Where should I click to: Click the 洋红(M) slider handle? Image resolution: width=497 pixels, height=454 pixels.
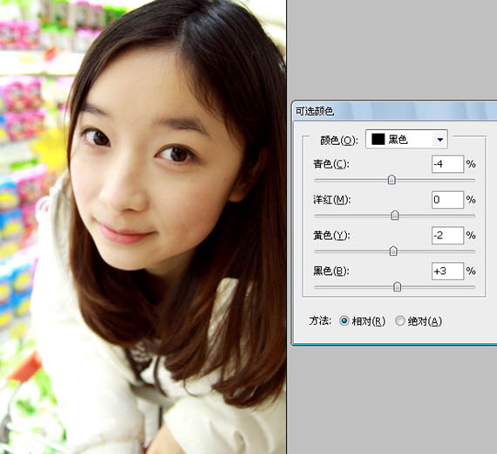[x=395, y=216]
